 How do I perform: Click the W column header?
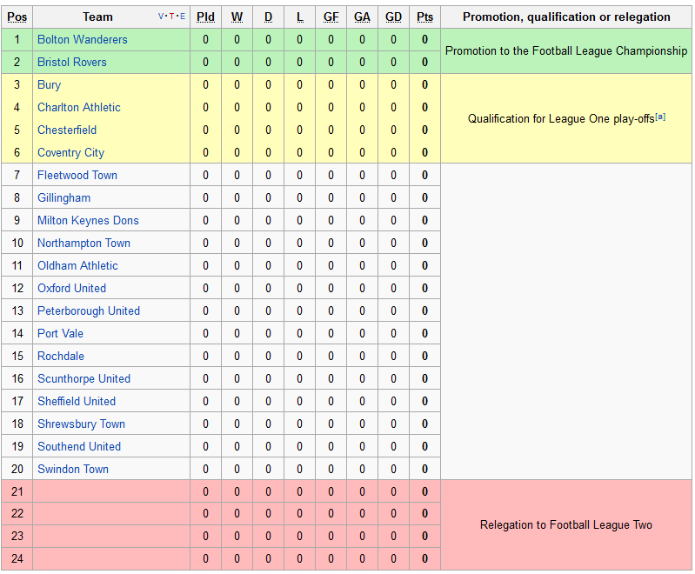237,17
